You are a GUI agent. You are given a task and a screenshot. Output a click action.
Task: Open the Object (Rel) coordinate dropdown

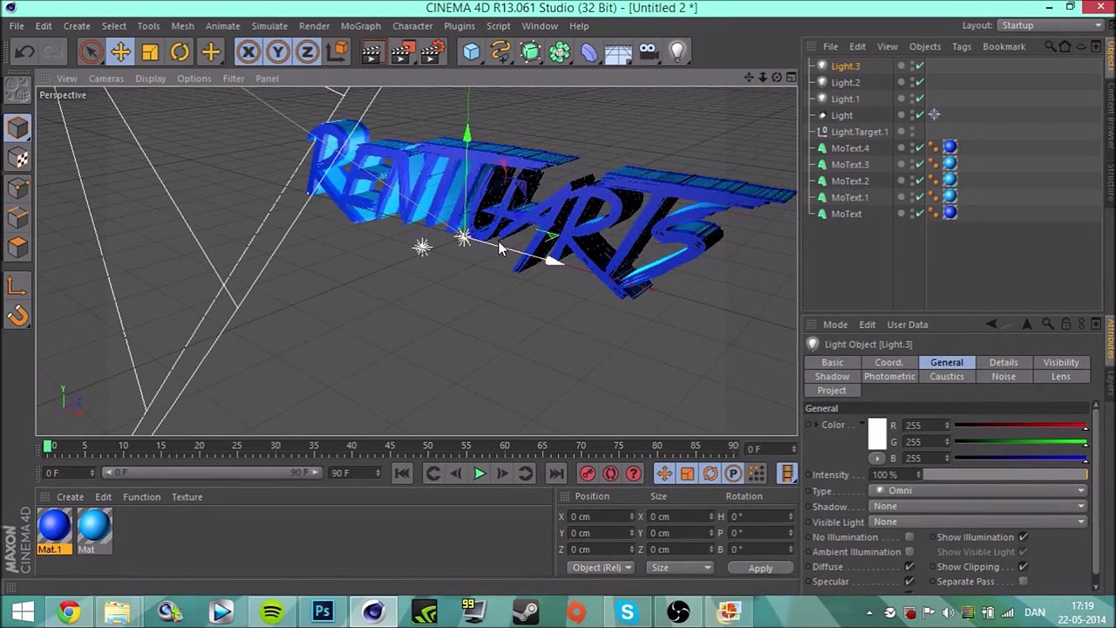tap(602, 568)
